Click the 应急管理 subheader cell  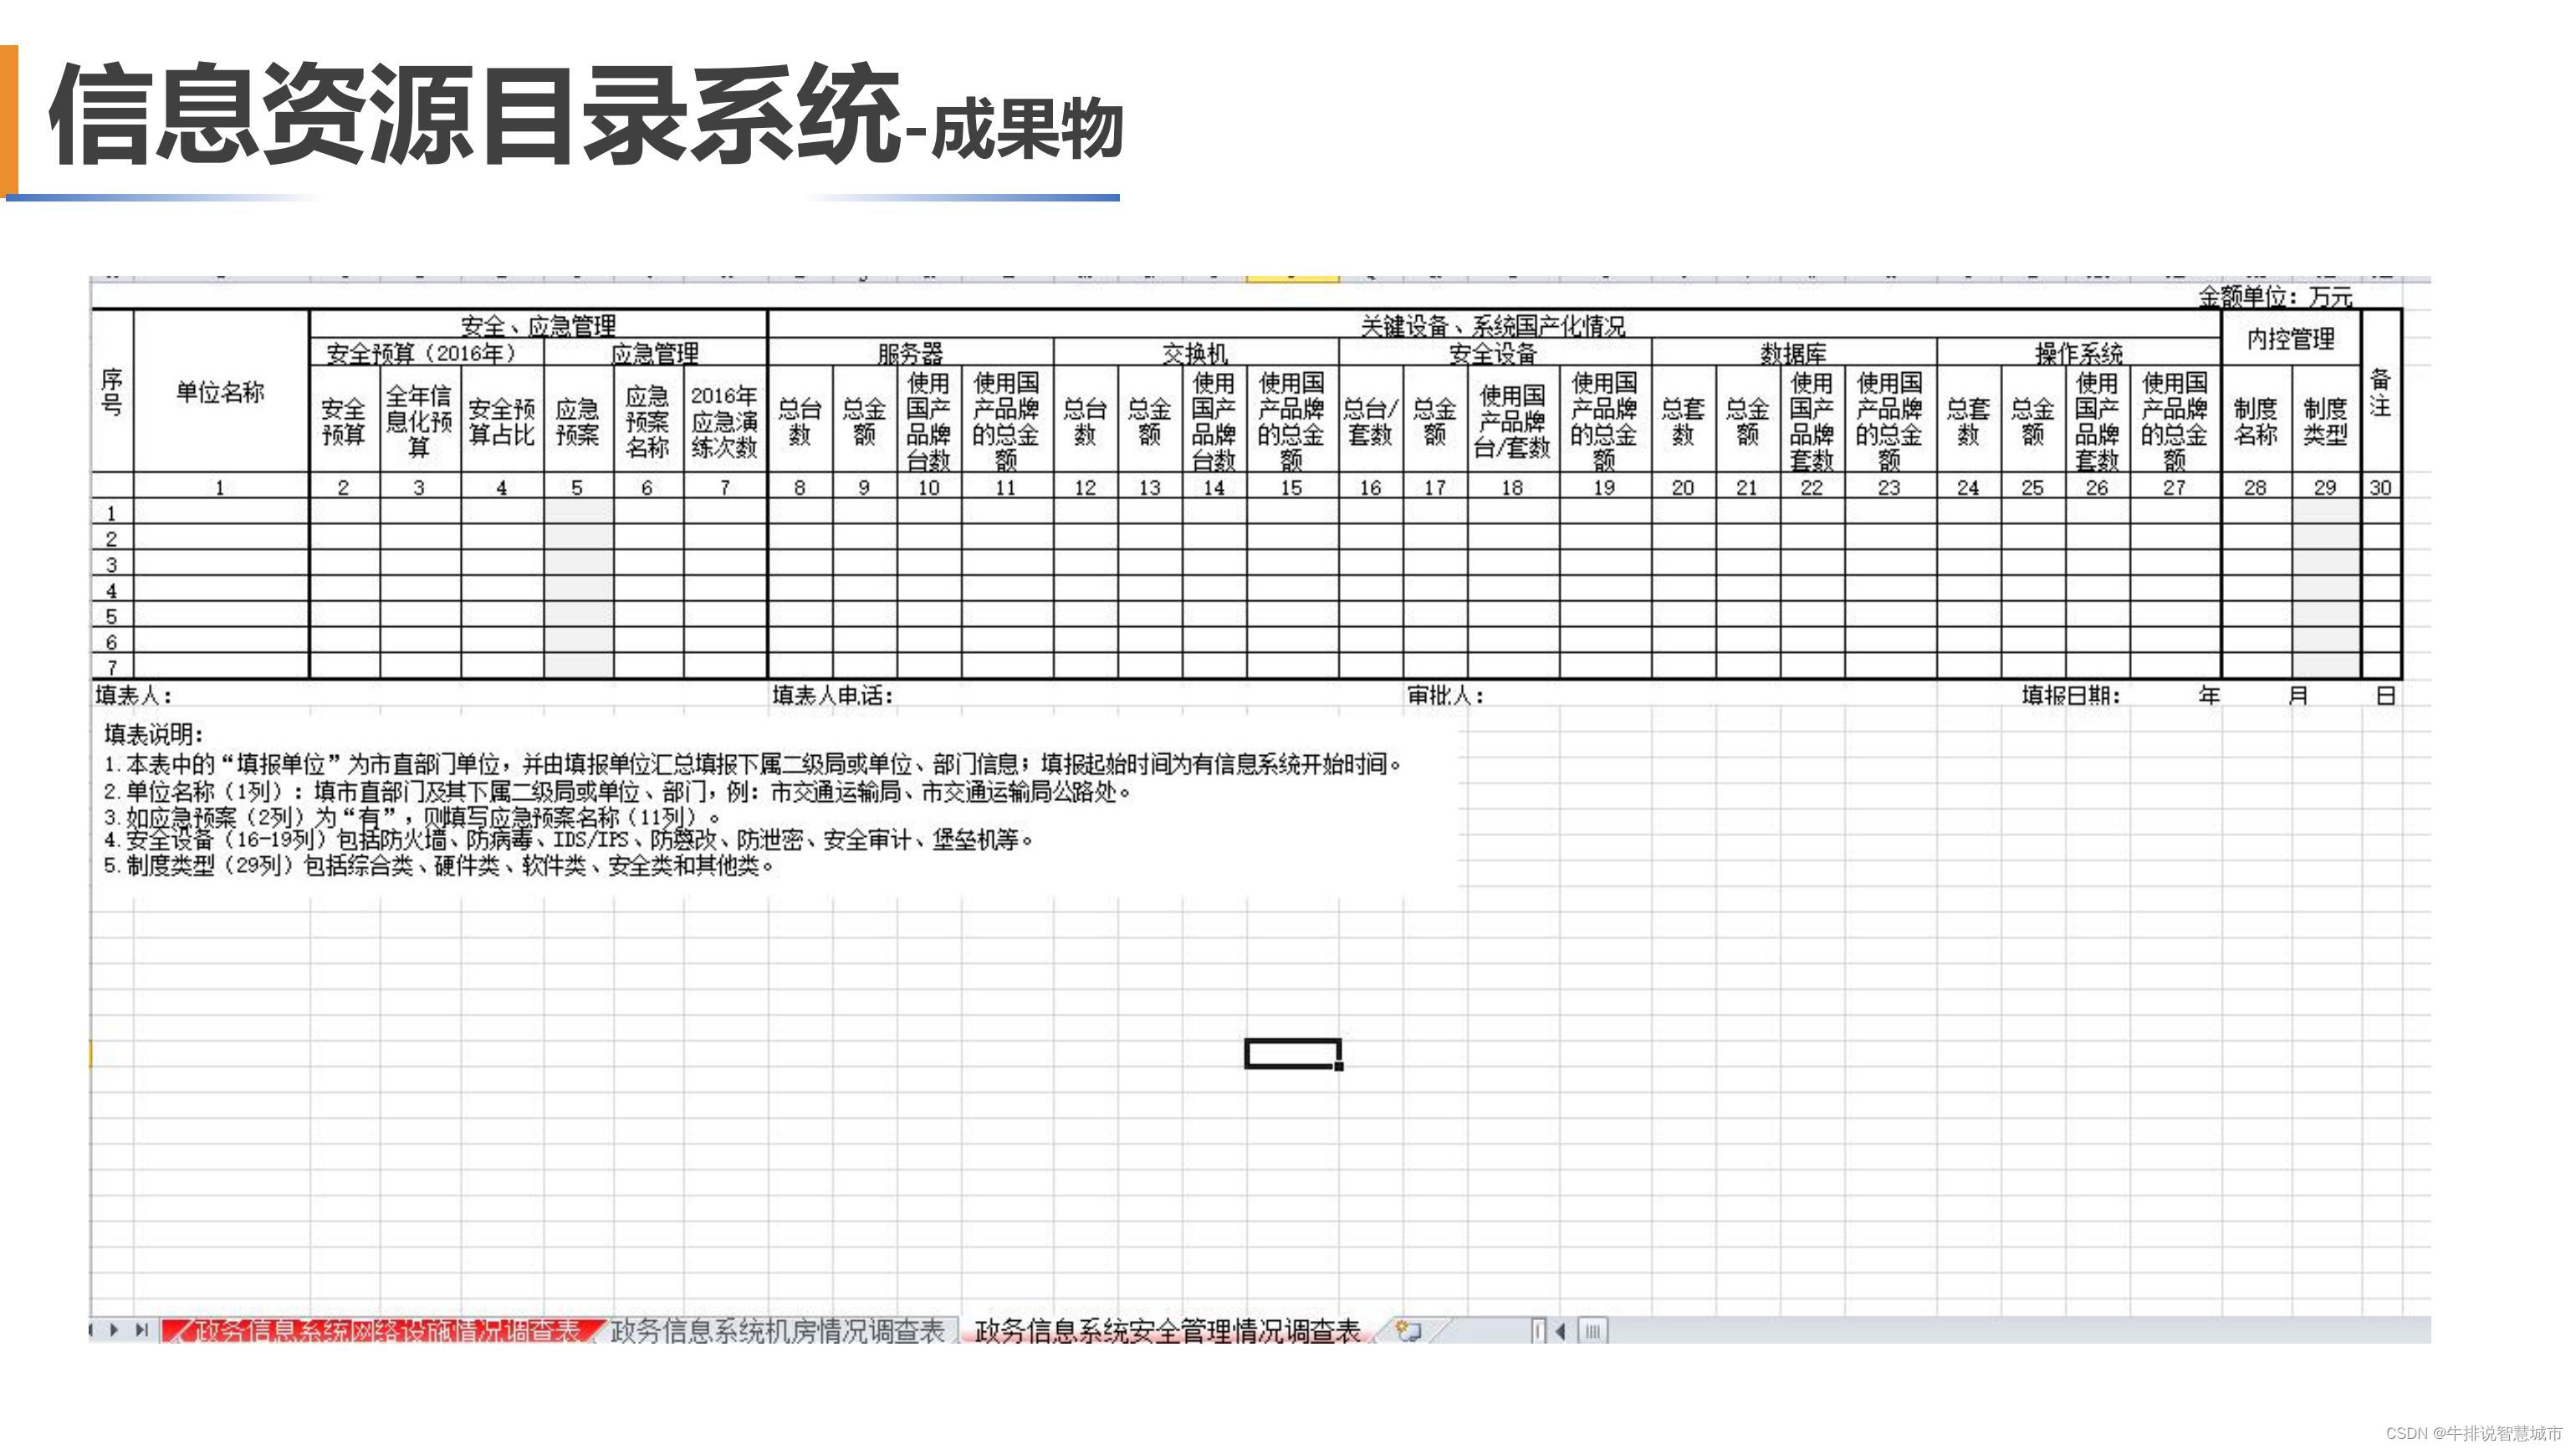pos(655,353)
